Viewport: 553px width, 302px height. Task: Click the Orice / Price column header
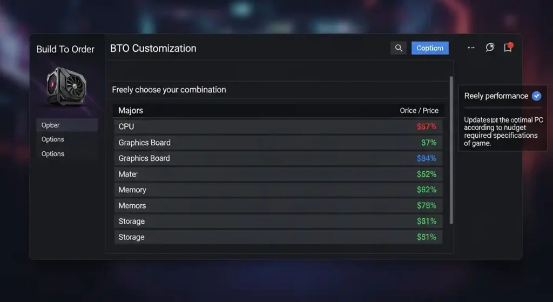pos(419,110)
